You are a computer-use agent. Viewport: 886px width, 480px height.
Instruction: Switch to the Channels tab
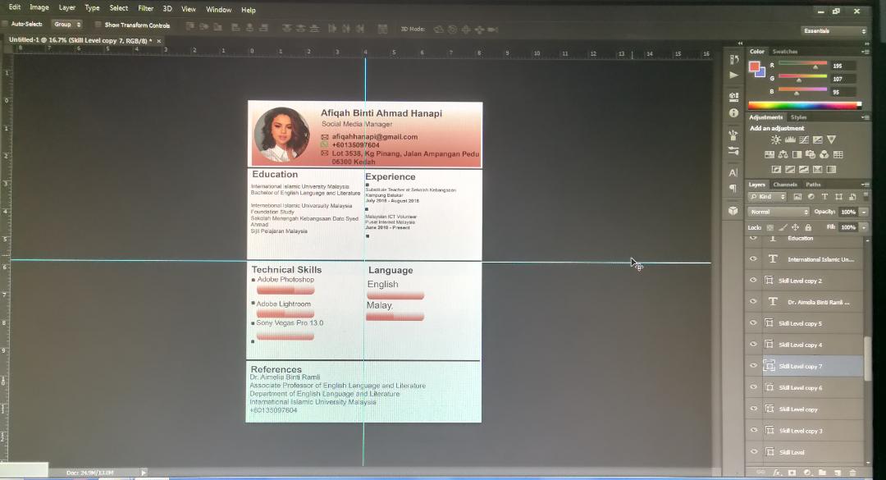click(x=785, y=185)
